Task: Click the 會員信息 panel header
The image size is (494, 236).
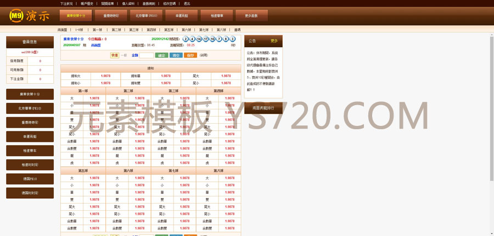Action: pos(30,42)
